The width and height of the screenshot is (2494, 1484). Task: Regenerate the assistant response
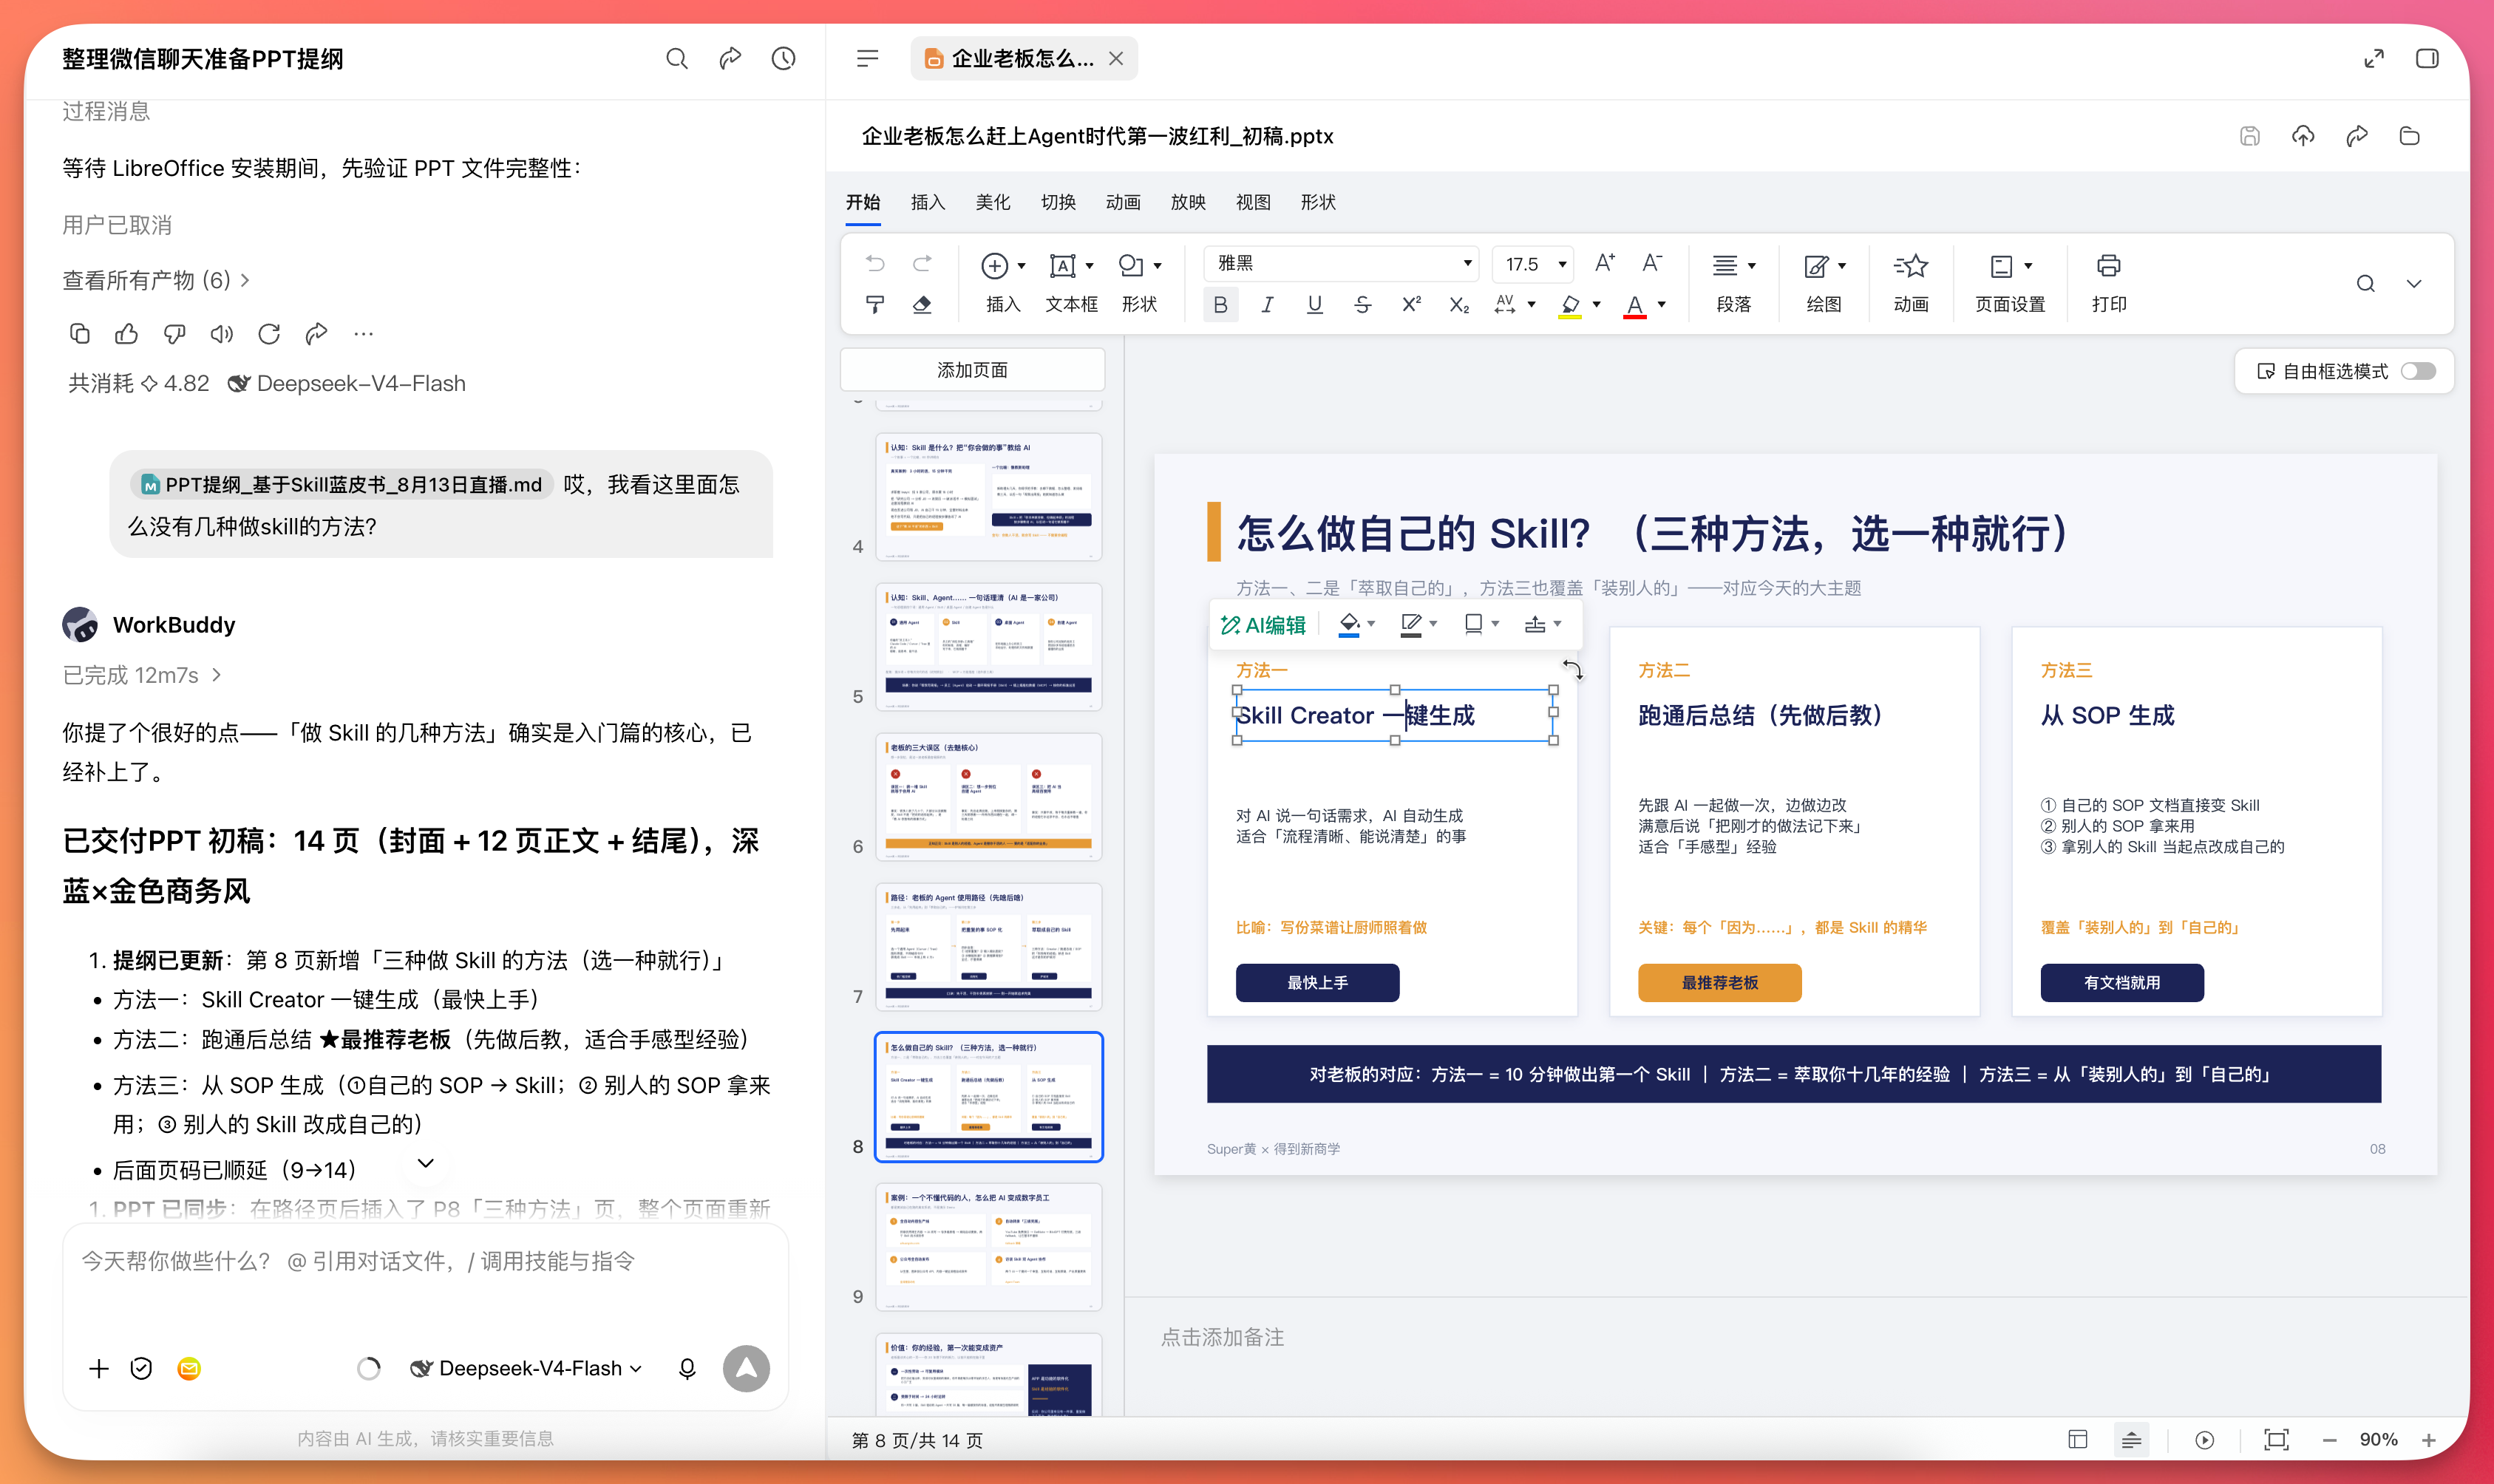269,334
